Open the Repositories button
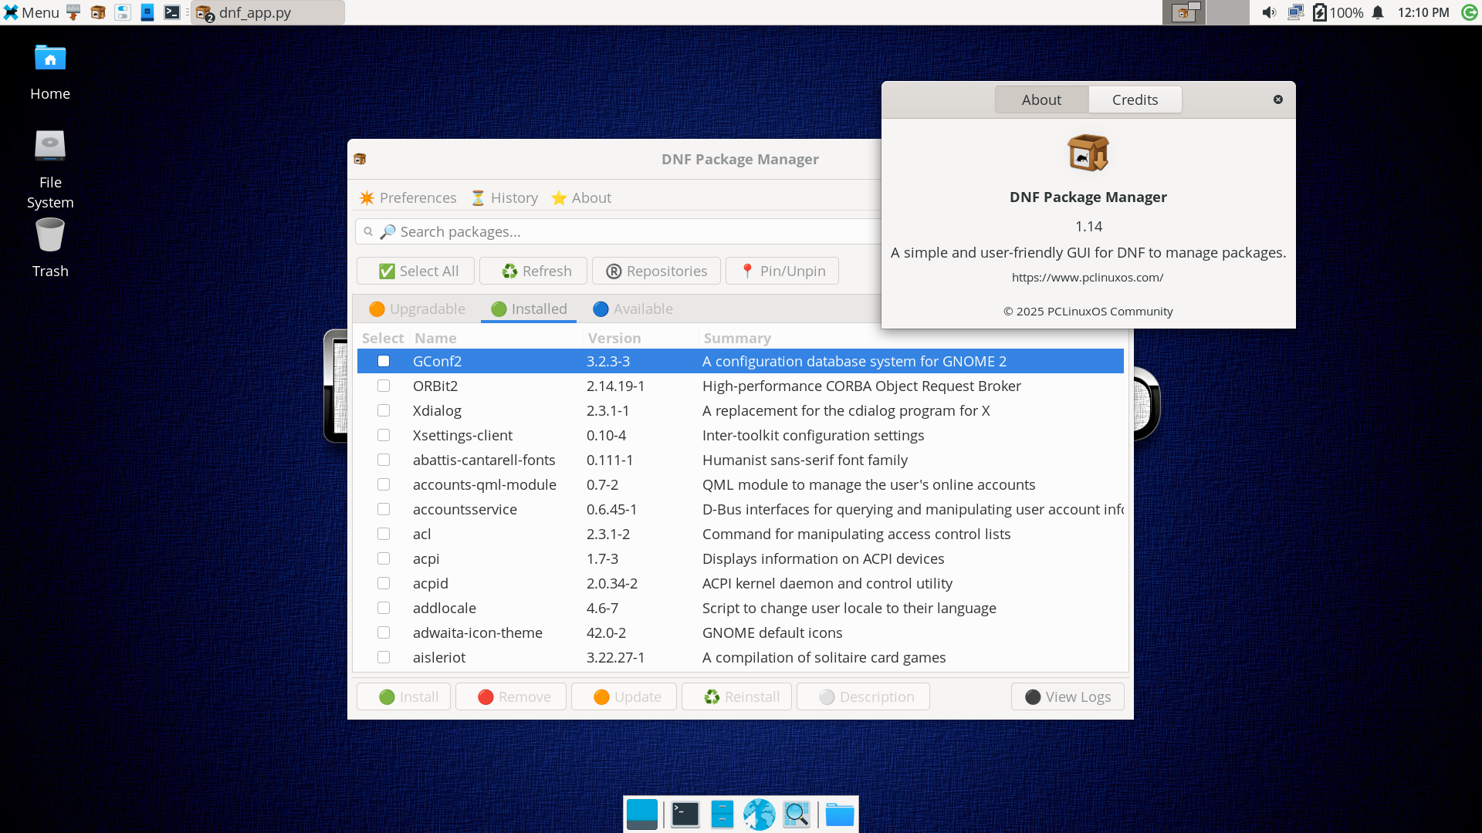The width and height of the screenshot is (1482, 833). point(656,271)
